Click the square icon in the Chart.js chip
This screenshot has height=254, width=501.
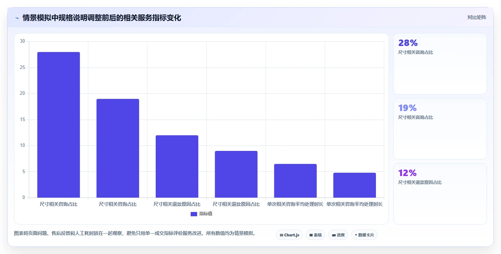point(281,235)
